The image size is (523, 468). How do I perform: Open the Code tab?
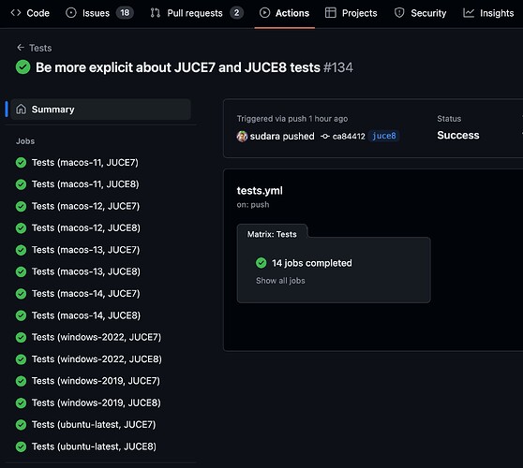[30, 13]
